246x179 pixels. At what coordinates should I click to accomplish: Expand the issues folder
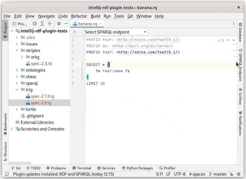coord(17,44)
